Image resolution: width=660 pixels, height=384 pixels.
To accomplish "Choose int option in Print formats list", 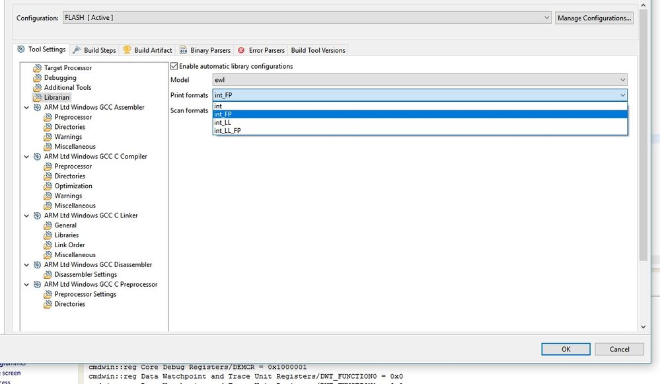I will click(x=420, y=106).
